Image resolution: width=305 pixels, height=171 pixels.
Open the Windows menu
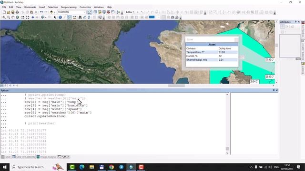(x=99, y=7)
